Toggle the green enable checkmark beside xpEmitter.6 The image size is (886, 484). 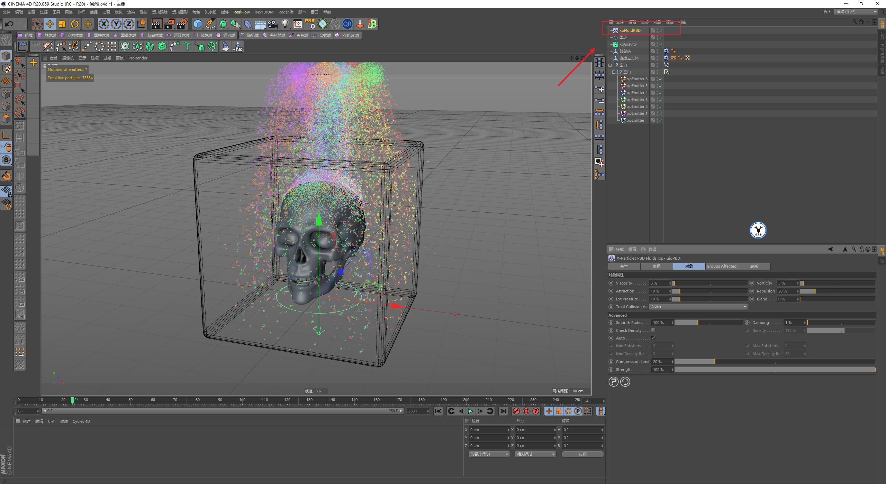(660, 79)
